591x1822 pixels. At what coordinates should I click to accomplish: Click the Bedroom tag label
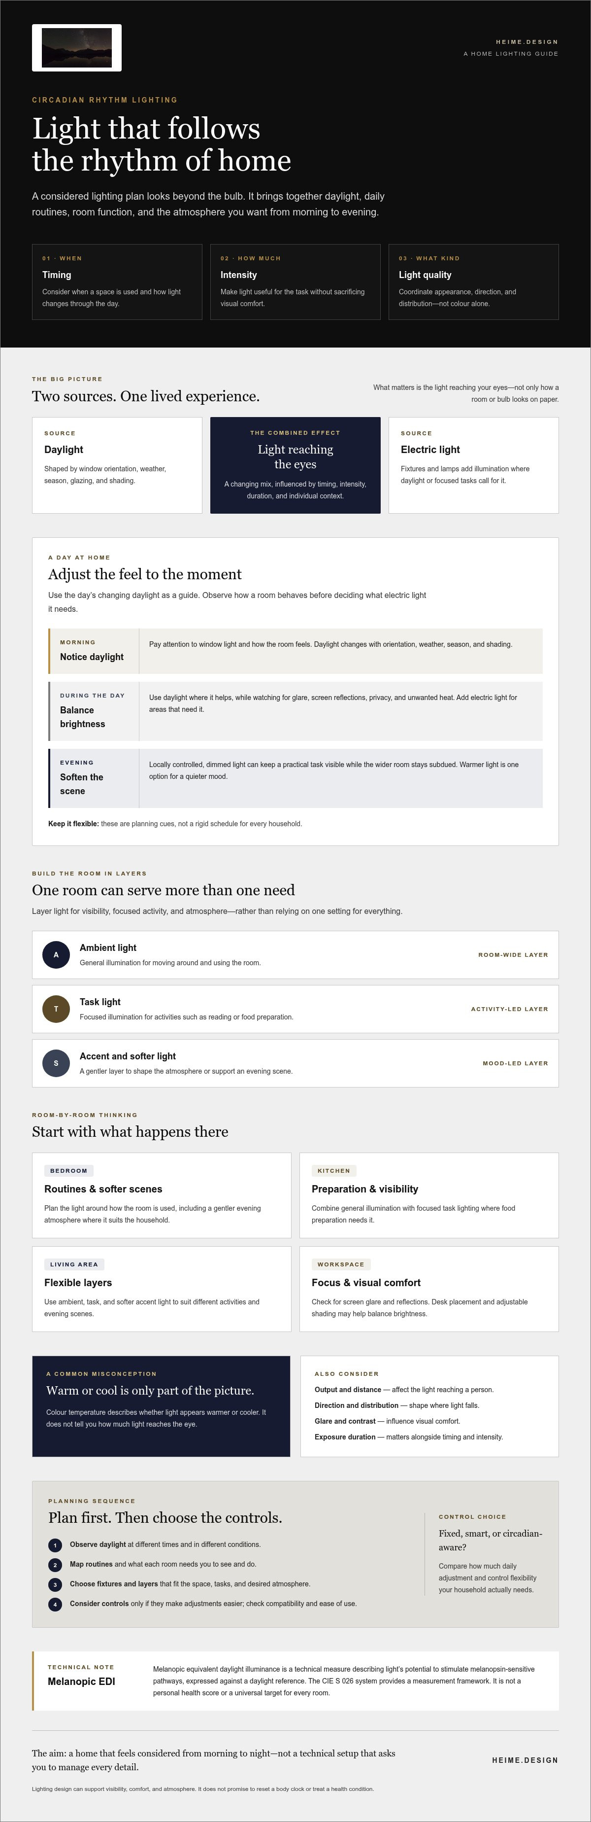68,1171
